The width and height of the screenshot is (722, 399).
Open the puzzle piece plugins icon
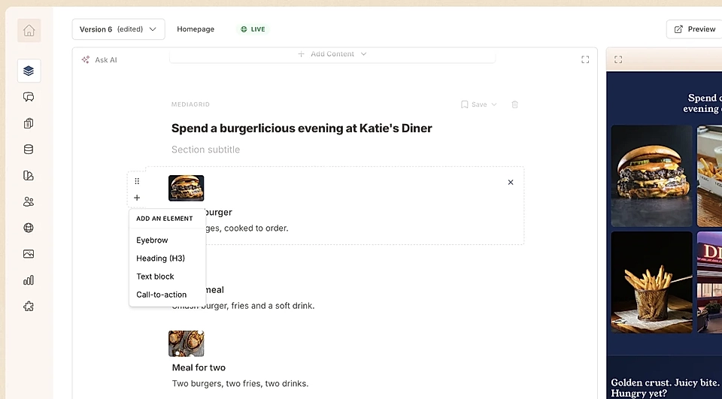(29, 307)
